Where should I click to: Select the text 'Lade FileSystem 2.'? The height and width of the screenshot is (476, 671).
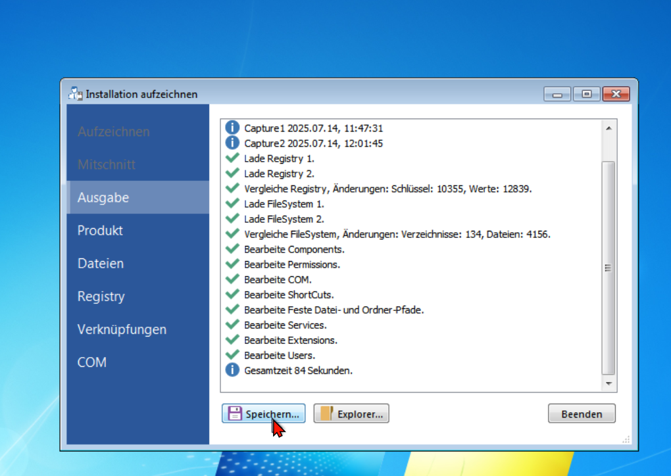click(x=284, y=219)
